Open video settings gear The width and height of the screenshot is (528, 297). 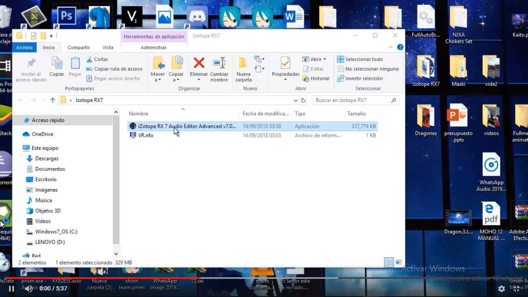[501, 288]
